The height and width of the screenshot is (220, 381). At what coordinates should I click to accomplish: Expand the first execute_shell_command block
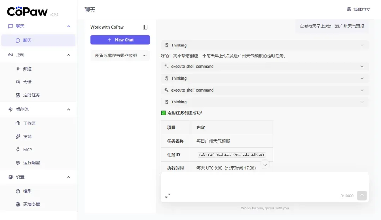(265, 67)
